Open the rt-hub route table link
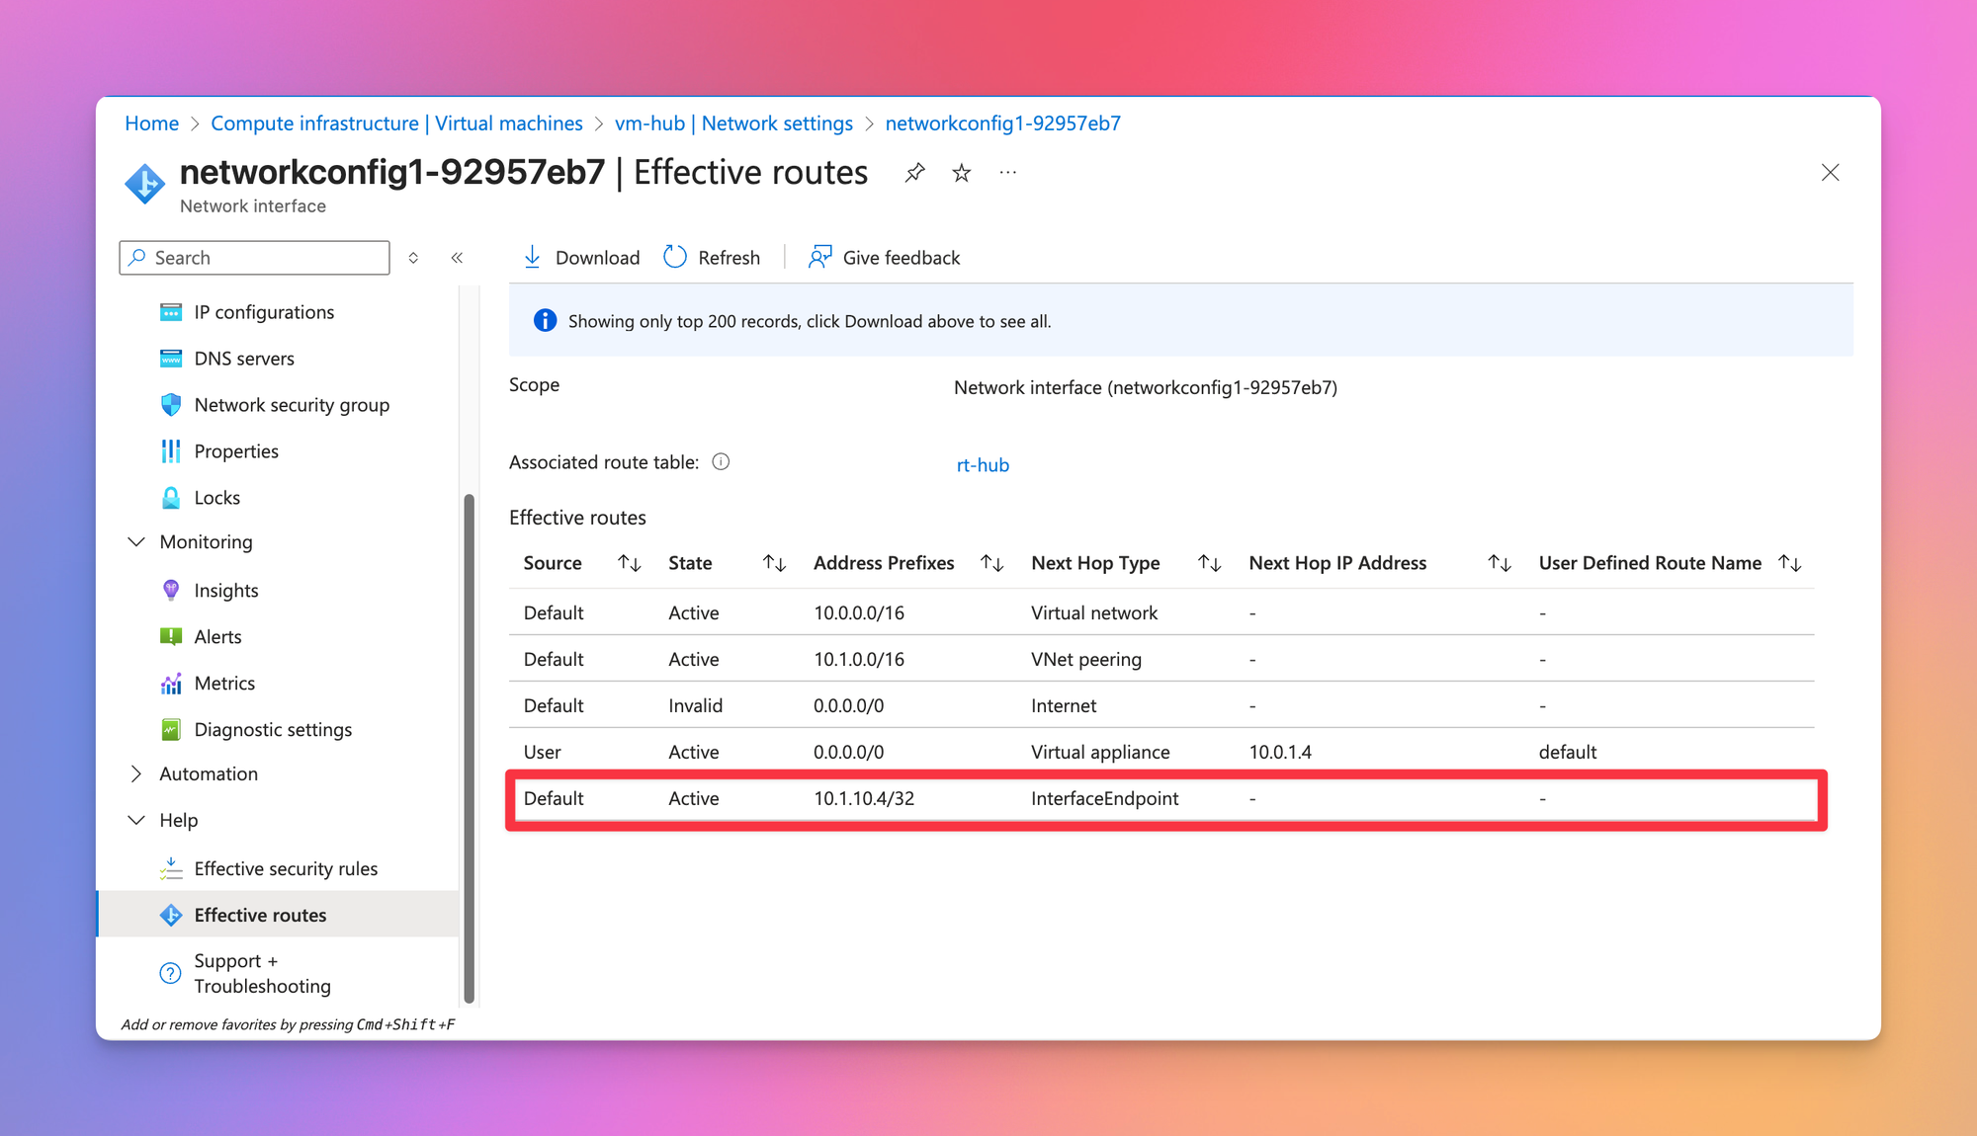This screenshot has width=1977, height=1136. coord(983,465)
